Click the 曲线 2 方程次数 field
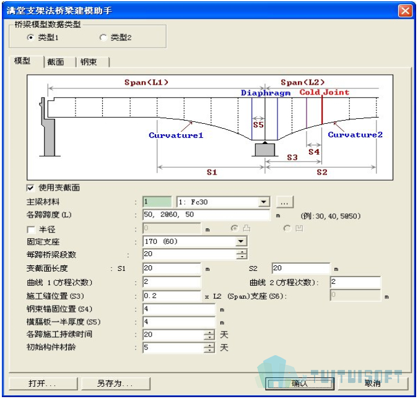The height and width of the screenshot is (399, 418). click(x=355, y=282)
